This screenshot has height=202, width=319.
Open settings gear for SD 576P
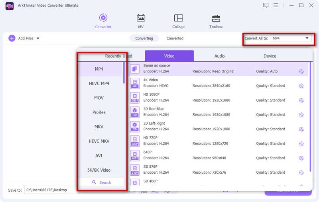point(301,173)
